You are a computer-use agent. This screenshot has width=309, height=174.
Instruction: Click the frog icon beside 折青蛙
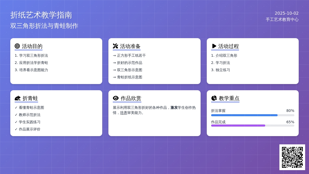[x=18, y=98]
